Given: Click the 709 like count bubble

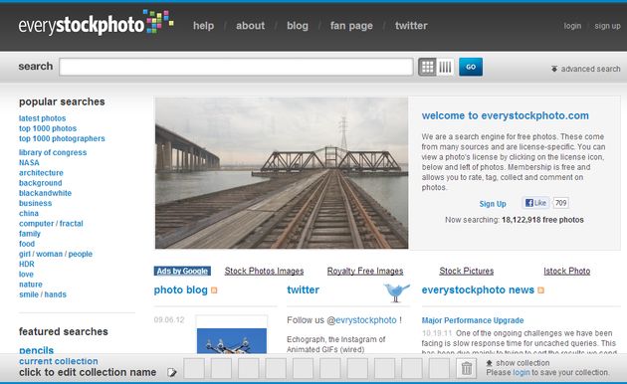Looking at the screenshot, I should (560, 203).
